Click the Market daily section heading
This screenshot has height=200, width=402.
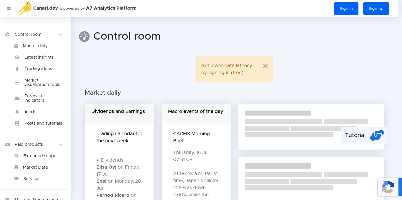(x=103, y=93)
